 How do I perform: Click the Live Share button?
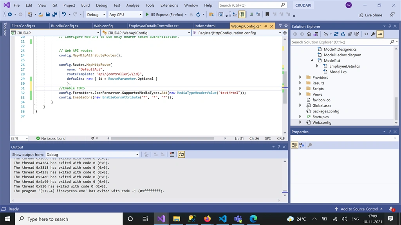[370, 15]
